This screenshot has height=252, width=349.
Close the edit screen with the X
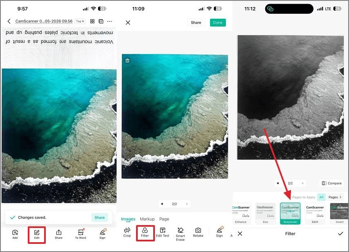pos(128,23)
